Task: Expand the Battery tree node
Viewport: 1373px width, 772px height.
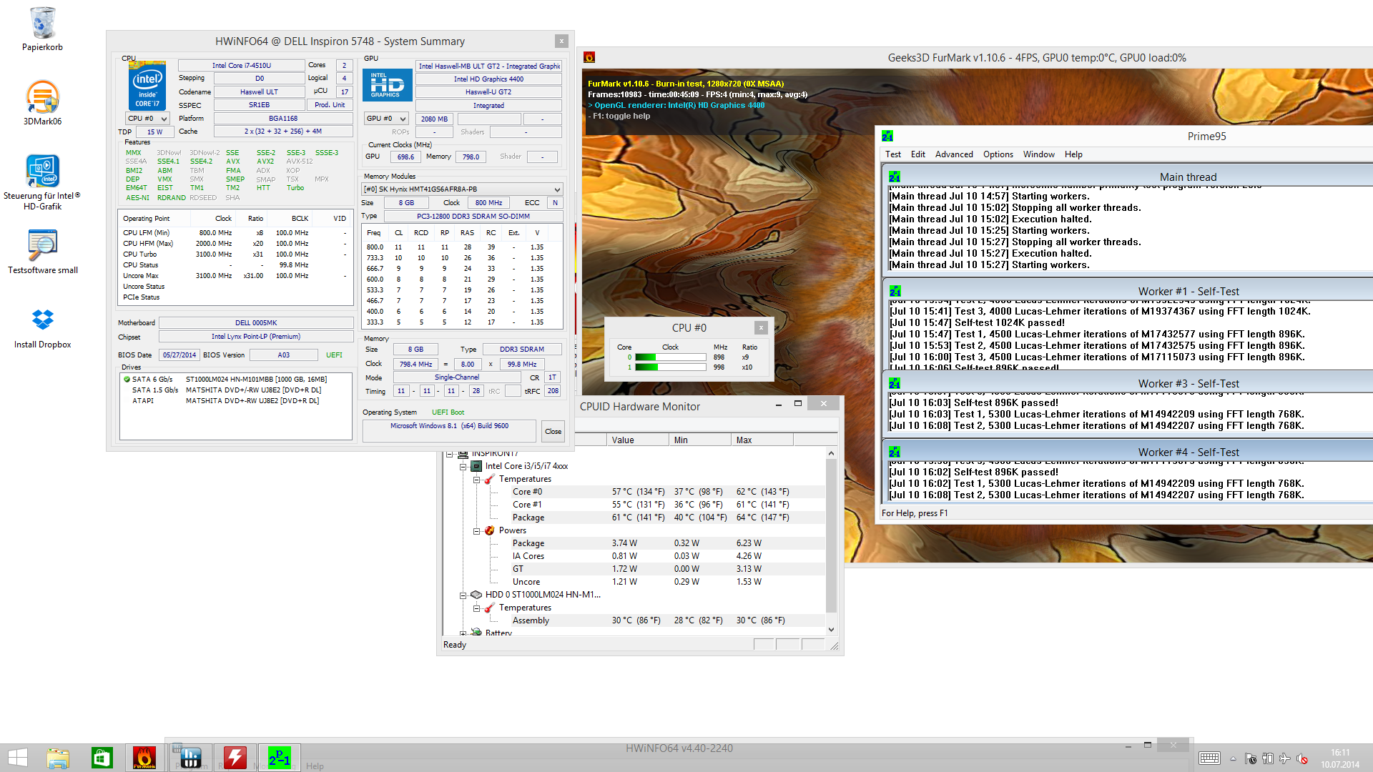Action: (x=463, y=633)
